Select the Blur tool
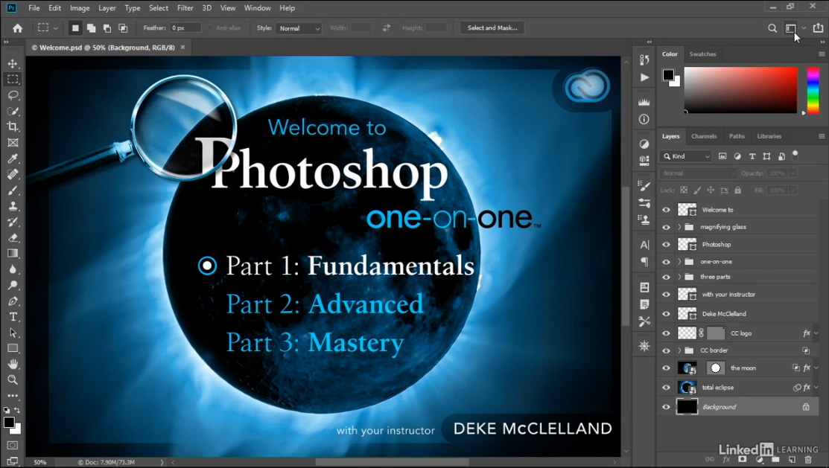The height and width of the screenshot is (468, 829). coord(13,269)
